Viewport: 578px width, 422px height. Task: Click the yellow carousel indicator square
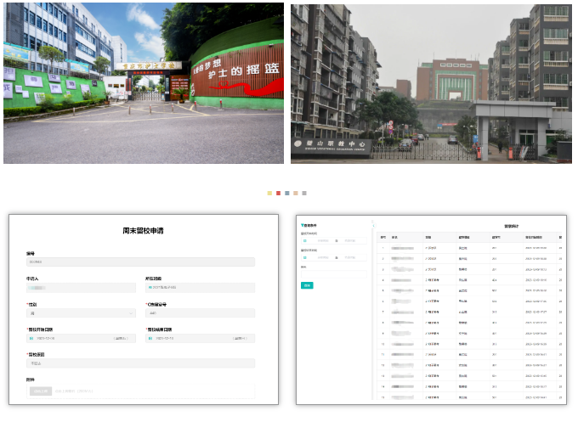click(270, 194)
